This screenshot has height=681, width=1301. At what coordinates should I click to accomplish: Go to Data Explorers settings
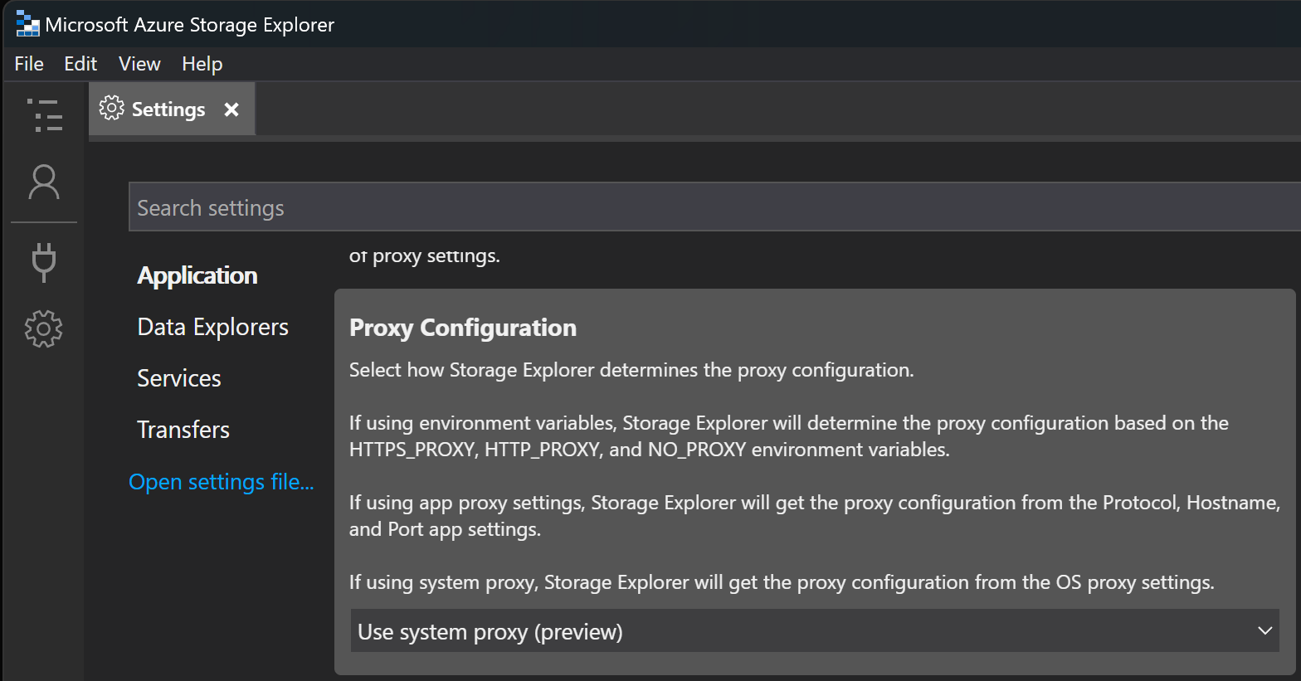coord(213,327)
